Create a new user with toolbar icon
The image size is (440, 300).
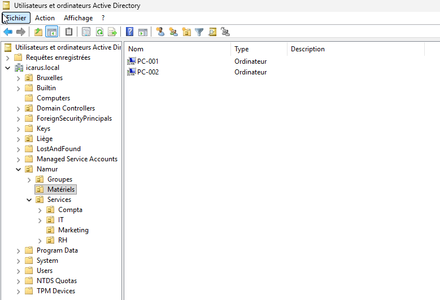[160, 32]
